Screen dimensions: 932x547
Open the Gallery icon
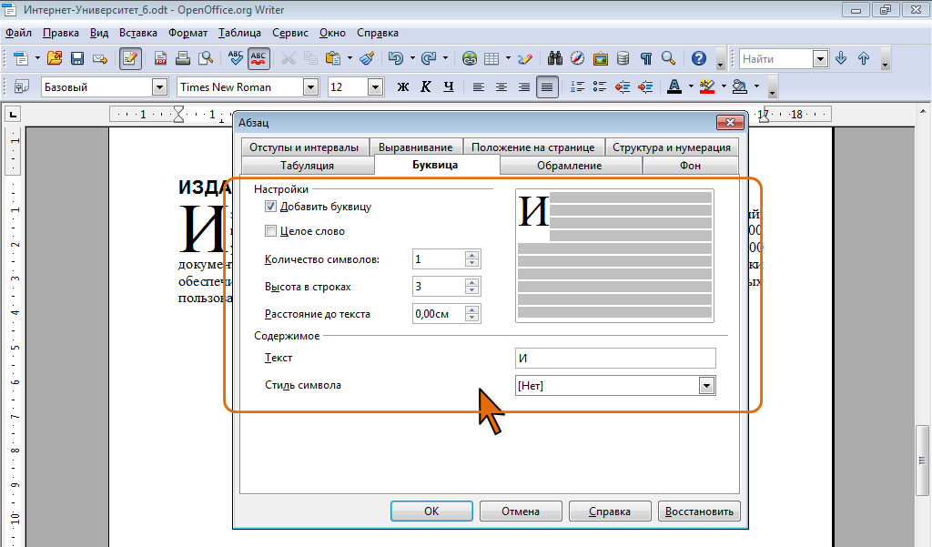601,58
